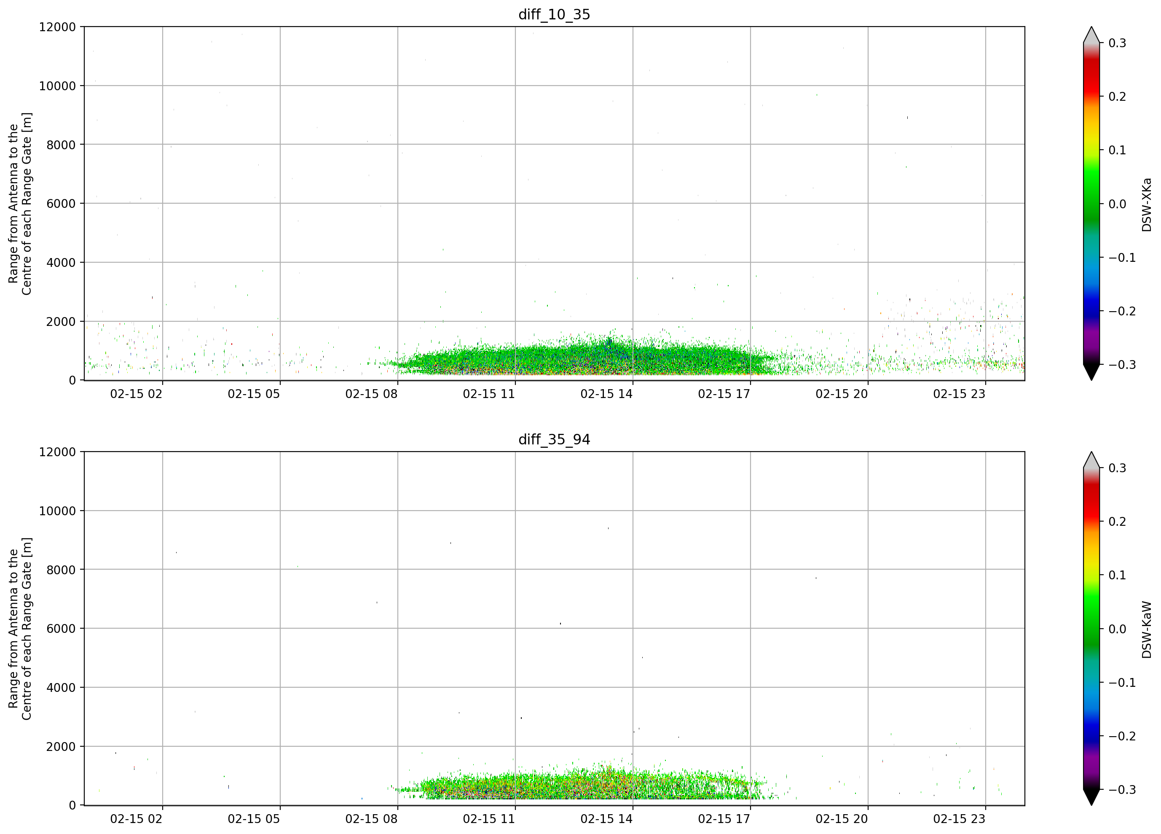Click the DSW-KaW colorbar gradient
1161x834 pixels.
[x=1091, y=629]
